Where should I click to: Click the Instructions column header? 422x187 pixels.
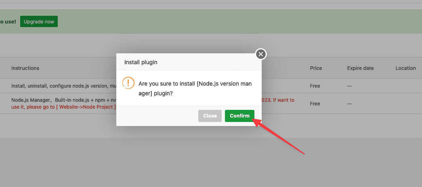pos(25,68)
